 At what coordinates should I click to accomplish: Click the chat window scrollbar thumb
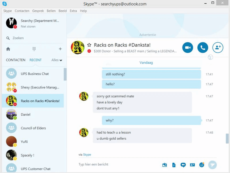[x=227, y=138]
